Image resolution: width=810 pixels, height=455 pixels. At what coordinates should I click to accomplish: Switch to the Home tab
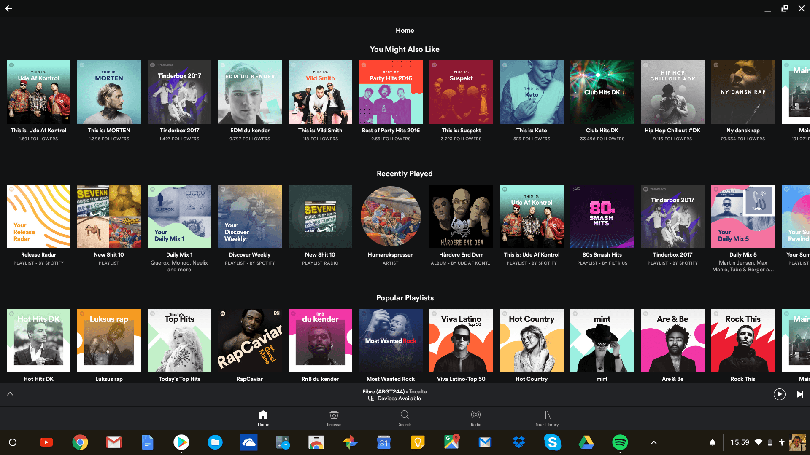pyautogui.click(x=263, y=418)
